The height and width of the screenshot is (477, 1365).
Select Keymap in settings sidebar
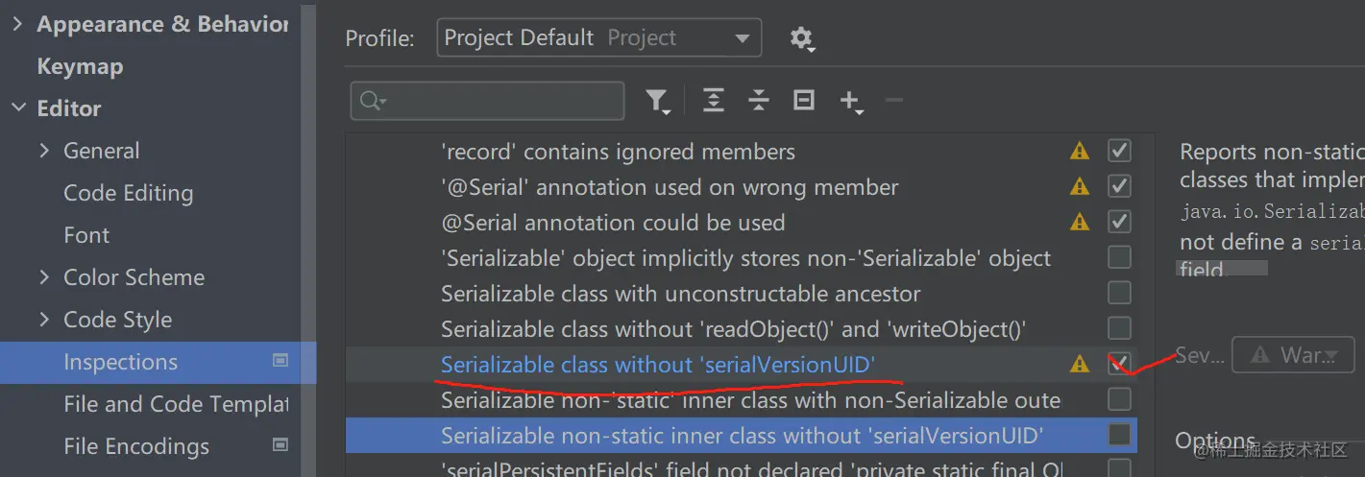tap(80, 66)
